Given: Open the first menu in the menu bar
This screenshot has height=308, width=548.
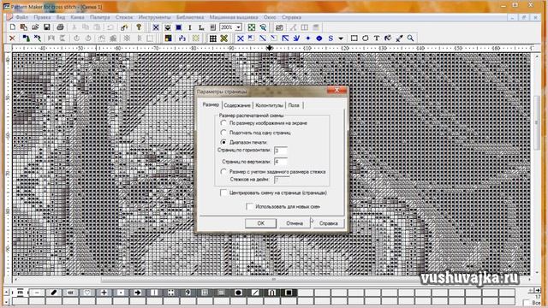Looking at the screenshot, I should coord(21,17).
